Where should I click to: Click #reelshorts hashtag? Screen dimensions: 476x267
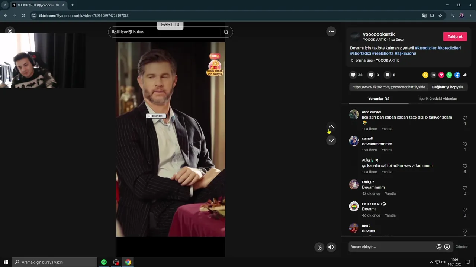click(x=383, y=53)
